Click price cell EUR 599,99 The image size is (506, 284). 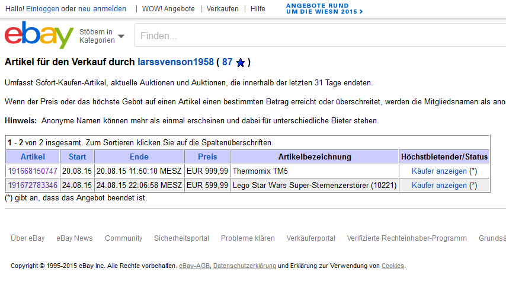click(x=207, y=185)
